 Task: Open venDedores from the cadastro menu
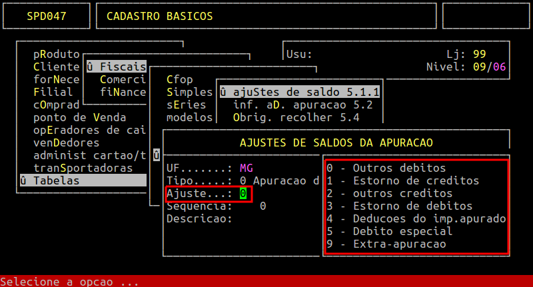tap(67, 143)
